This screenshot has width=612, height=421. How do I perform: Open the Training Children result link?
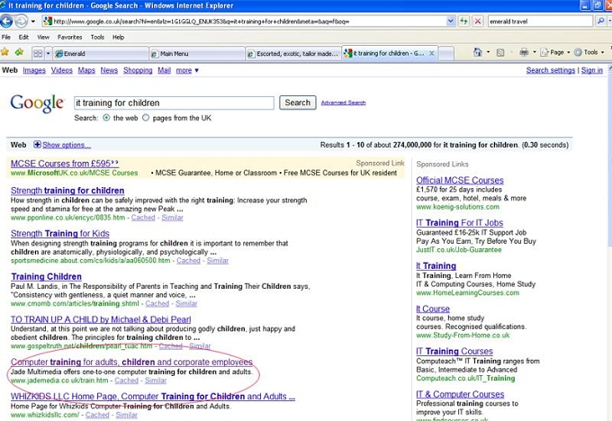pyautogui.click(x=46, y=277)
